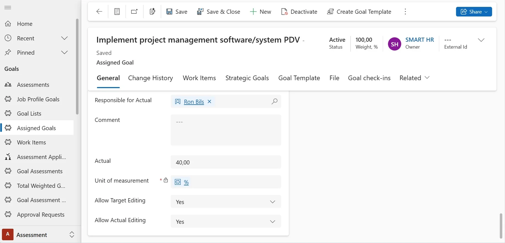
Task: Switch to the Change History tab
Action: point(150,78)
